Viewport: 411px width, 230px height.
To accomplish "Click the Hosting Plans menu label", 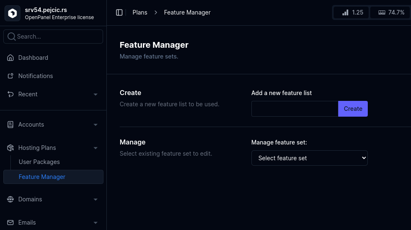I will (37, 148).
